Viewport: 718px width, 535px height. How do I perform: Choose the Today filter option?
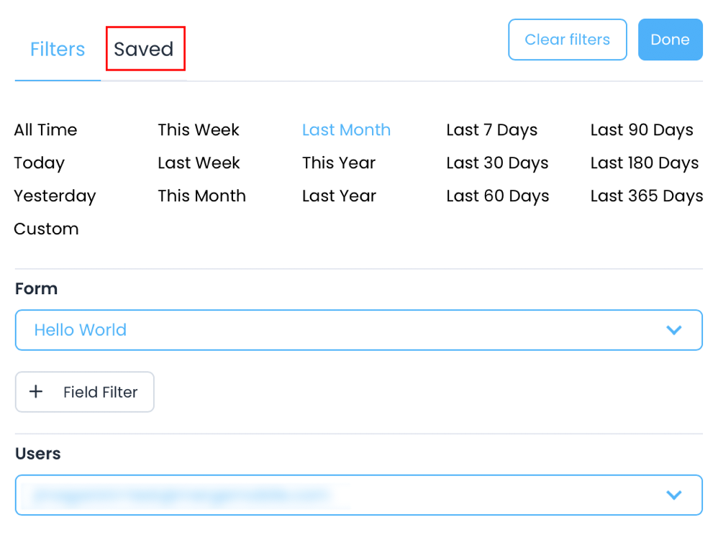pos(39,163)
